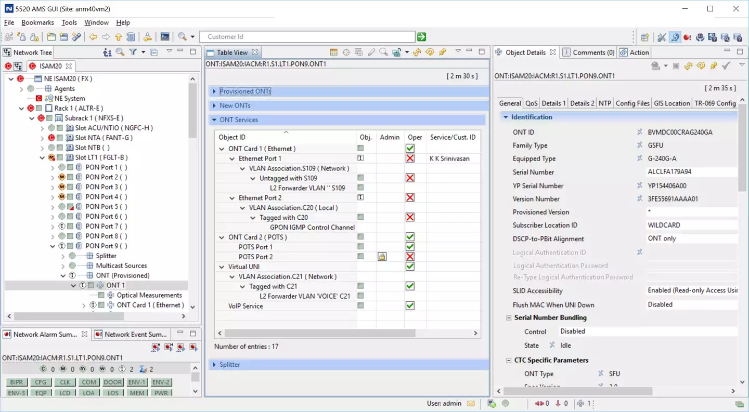Image resolution: width=749 pixels, height=412 pixels.
Task: Open the Comments (0) tab
Action: pos(588,52)
